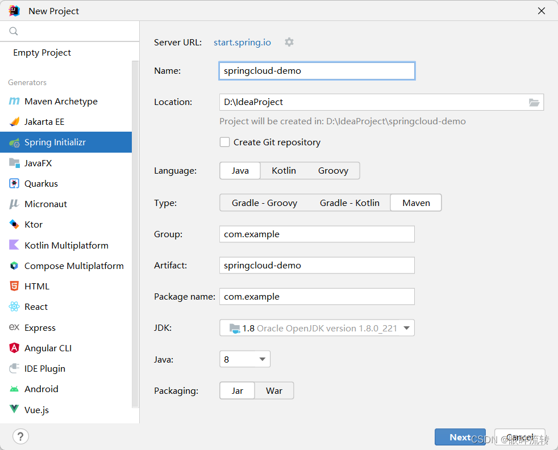The width and height of the screenshot is (558, 450).
Task: Click the Next button
Action: click(x=460, y=437)
